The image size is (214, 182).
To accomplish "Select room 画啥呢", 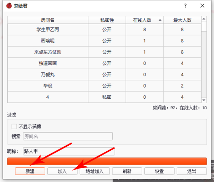I will [x=48, y=41].
